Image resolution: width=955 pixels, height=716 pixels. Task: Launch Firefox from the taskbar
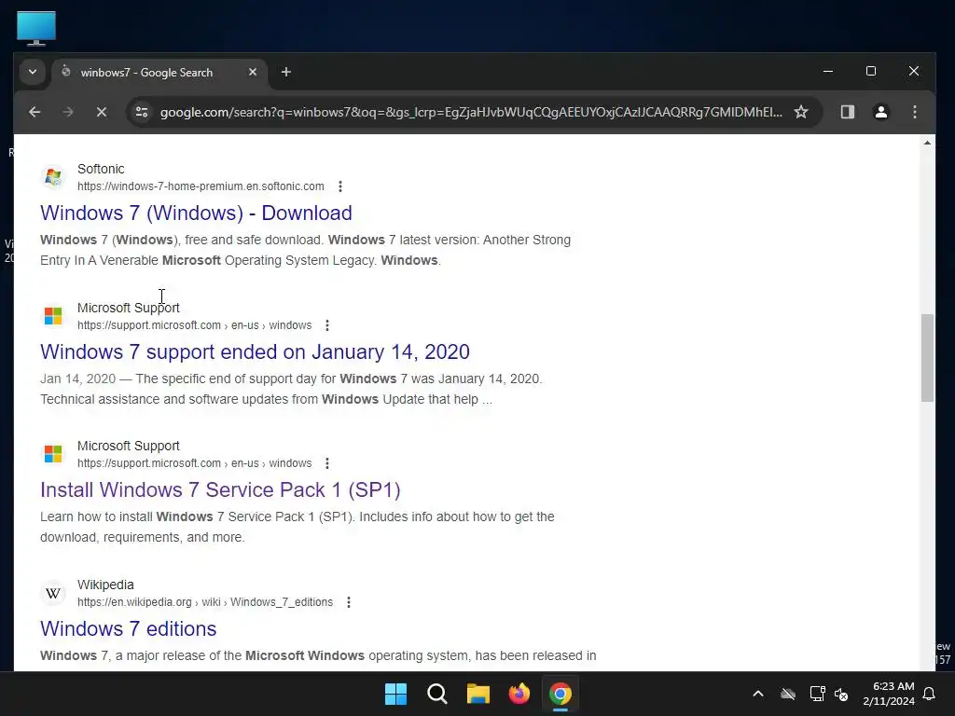[519, 694]
